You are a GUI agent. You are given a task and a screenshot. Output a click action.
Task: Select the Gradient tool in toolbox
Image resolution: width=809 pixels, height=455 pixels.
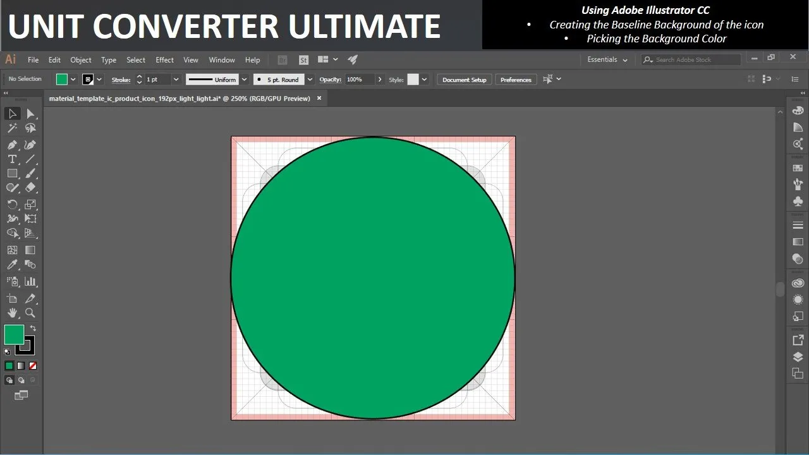click(30, 250)
